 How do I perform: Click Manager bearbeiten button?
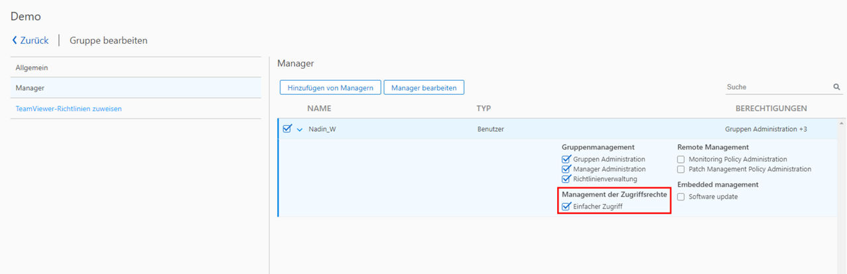coord(424,87)
